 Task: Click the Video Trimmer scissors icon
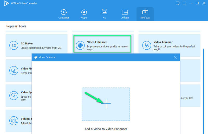click(x=147, y=45)
